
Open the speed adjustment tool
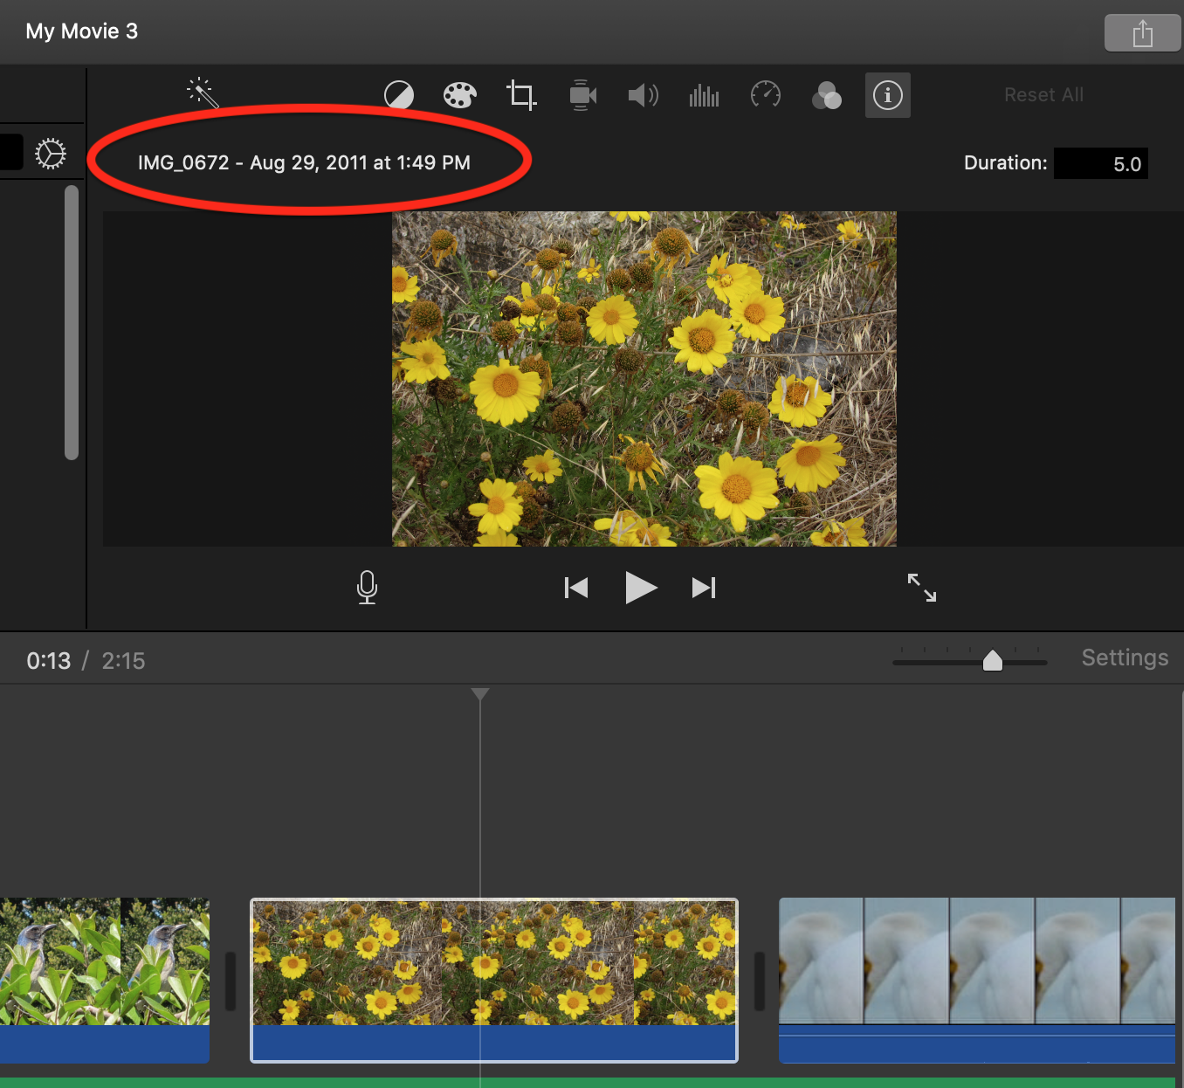click(766, 94)
